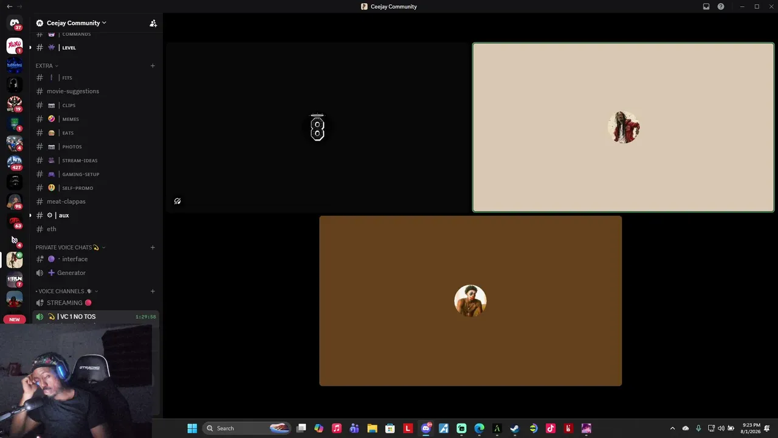Image resolution: width=778 pixels, height=438 pixels.
Task: Open the interface channel
Action: pos(95,259)
